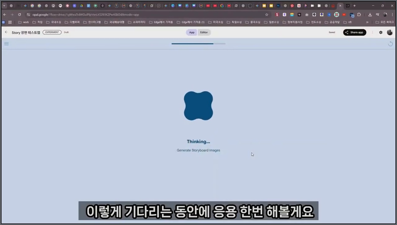Viewport: 397px width, 225px height.
Task: Open the 인스타그램 bookmarks folder
Action: tap(92, 22)
